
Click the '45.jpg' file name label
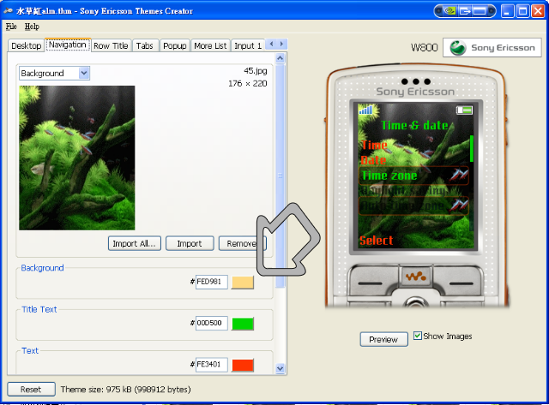[x=256, y=71]
